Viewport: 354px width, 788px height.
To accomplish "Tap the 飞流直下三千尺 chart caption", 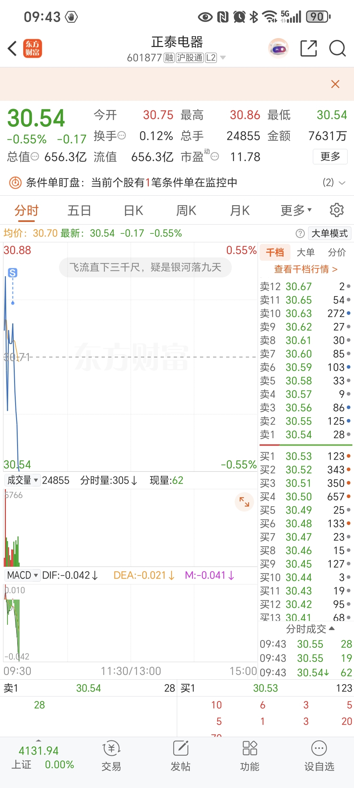I will pos(145,267).
